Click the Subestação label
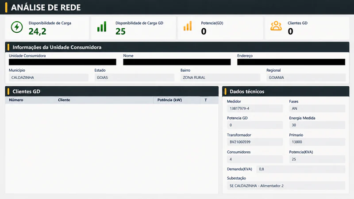Image resolution: width=354 pixels, height=199 pixels. 236,178
